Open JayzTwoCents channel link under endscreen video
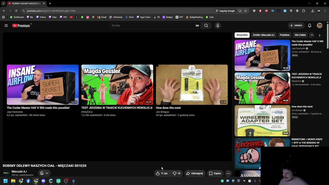Screen dimensions: 329x185 (15, 112)
